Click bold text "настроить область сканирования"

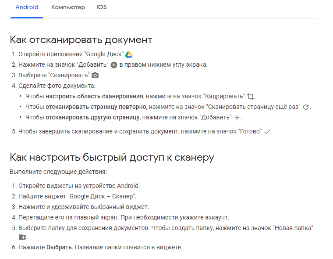point(94,97)
